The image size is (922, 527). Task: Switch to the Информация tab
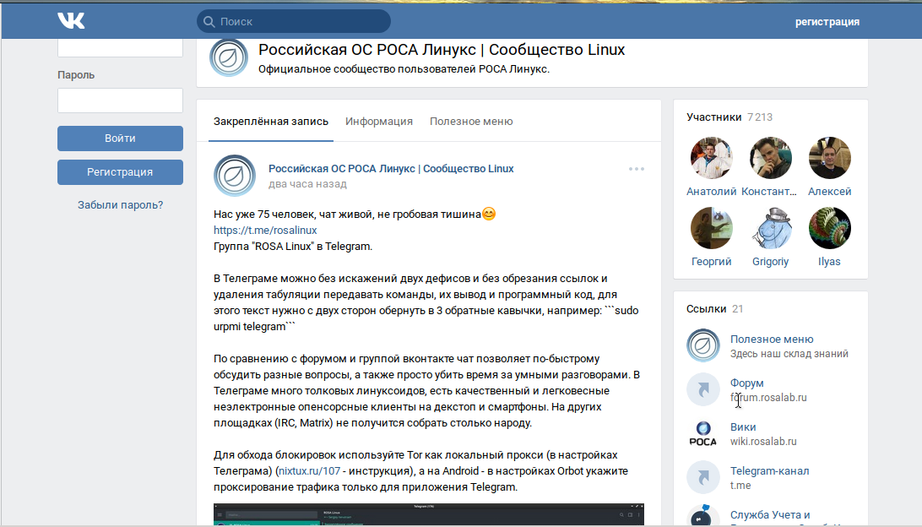pos(378,121)
